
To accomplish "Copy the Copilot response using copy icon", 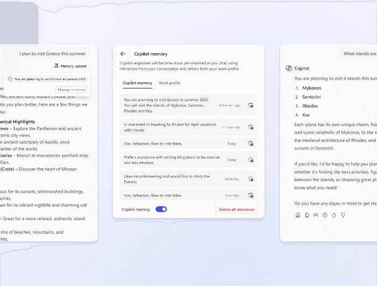I will tap(307, 215).
